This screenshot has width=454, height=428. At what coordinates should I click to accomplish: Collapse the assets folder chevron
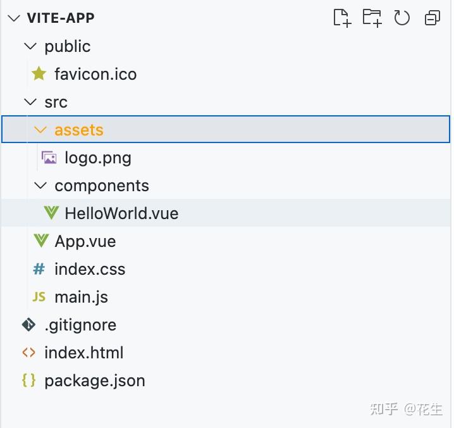point(40,130)
